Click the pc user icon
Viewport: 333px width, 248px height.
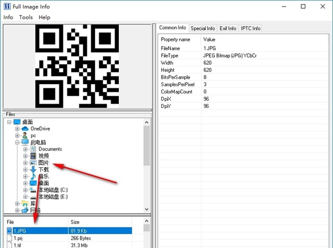click(25, 136)
